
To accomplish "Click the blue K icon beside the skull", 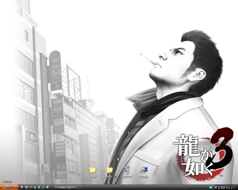I will tap(26, 187).
